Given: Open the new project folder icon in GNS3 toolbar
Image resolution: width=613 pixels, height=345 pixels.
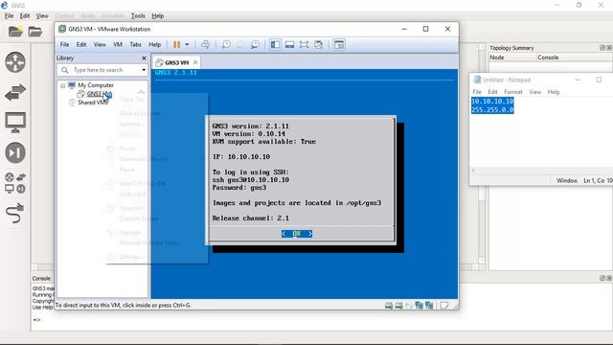Looking at the screenshot, I should click(x=15, y=32).
